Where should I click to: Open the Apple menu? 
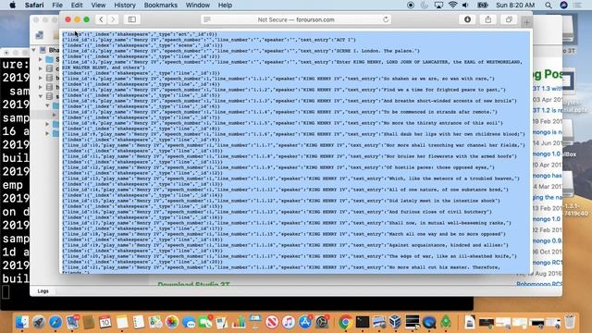[x=12, y=6]
